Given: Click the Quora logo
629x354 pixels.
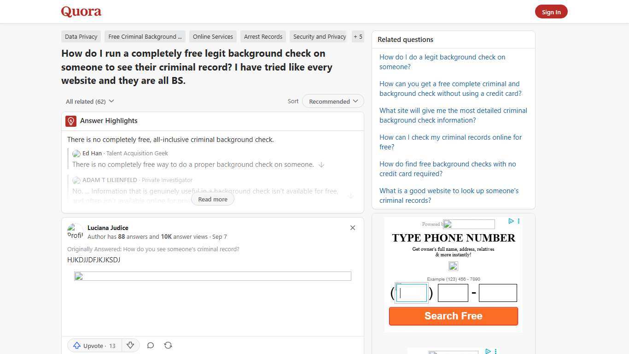Looking at the screenshot, I should (81, 11).
